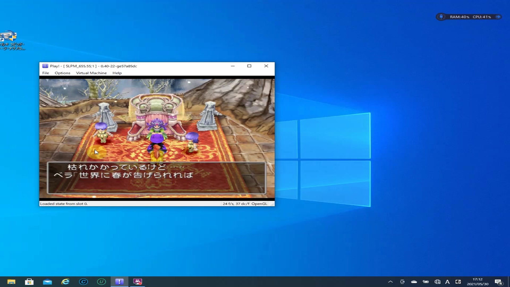
Task: Close the Play! emulator window
Action: pos(266,66)
